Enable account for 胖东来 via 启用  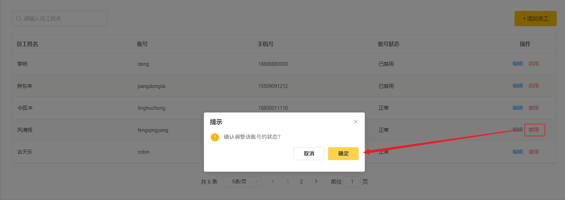pos(533,86)
